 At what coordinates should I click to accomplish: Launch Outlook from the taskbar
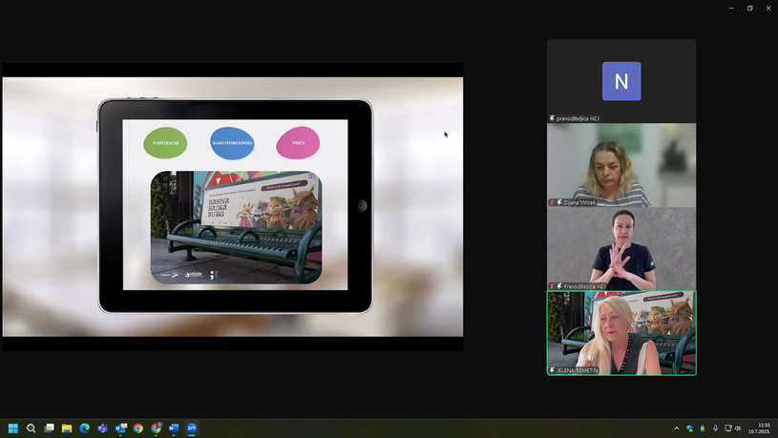[x=120, y=428]
